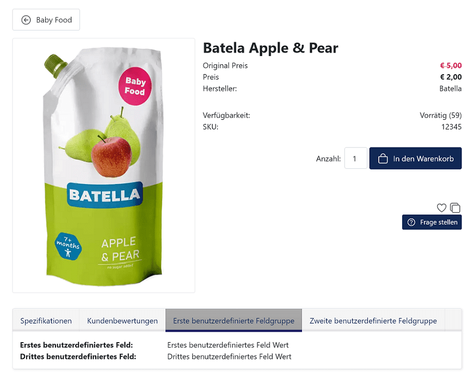Image resolution: width=474 pixels, height=378 pixels.
Task: Open the Frage stellen dialog
Action: coord(432,222)
